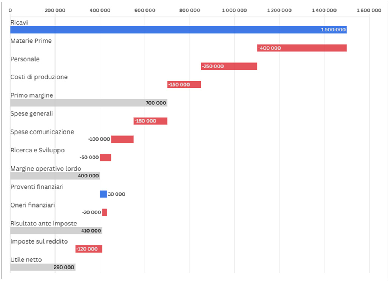Select the -100 000 data label

[99, 139]
